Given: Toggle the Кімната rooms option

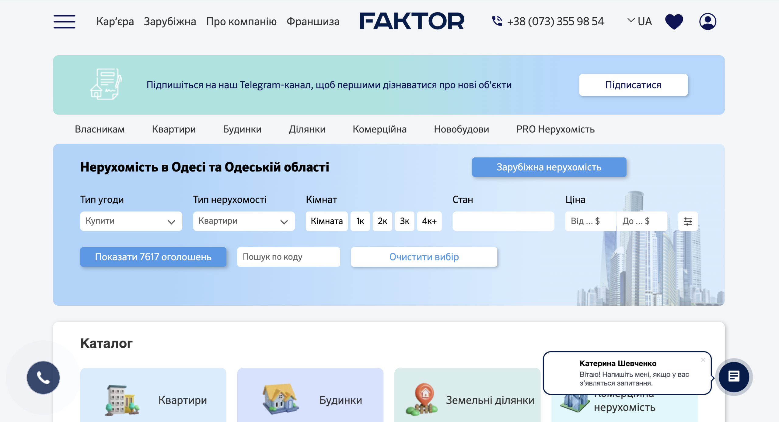Looking at the screenshot, I should (327, 221).
